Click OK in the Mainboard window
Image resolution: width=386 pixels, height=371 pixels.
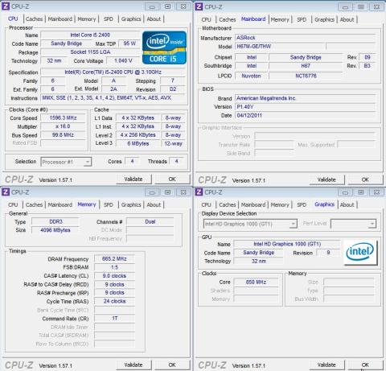365,179
